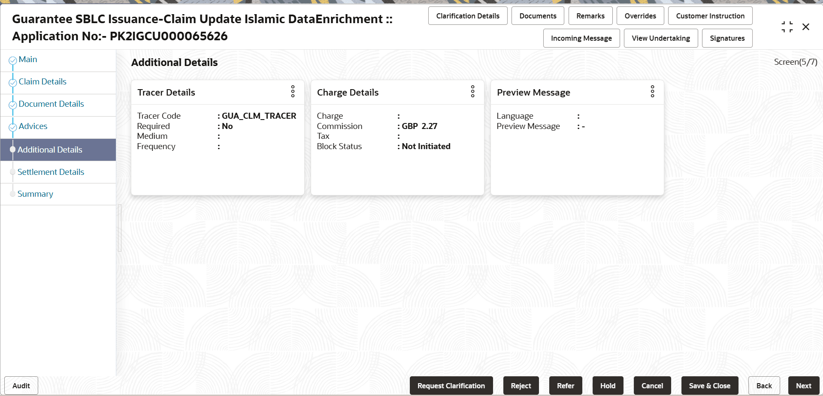Screen dimensions: 823x396
Task: Click the Claim Details step checkmark icon
Action: pyautogui.click(x=13, y=83)
